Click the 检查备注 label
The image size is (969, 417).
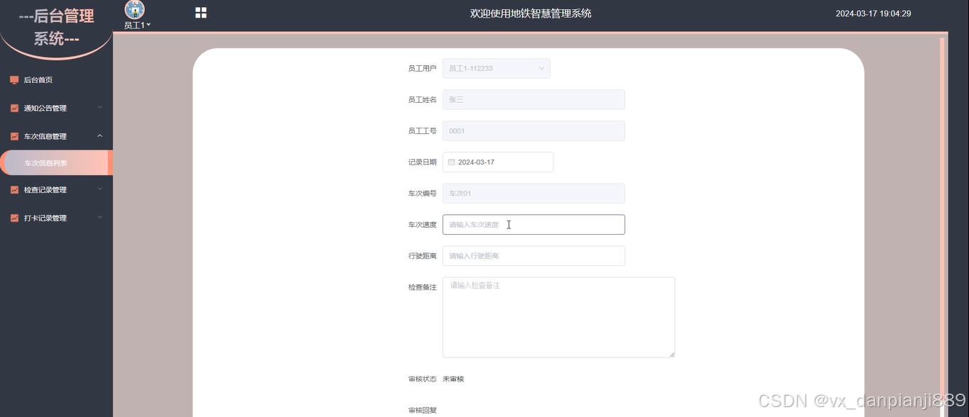tap(422, 287)
